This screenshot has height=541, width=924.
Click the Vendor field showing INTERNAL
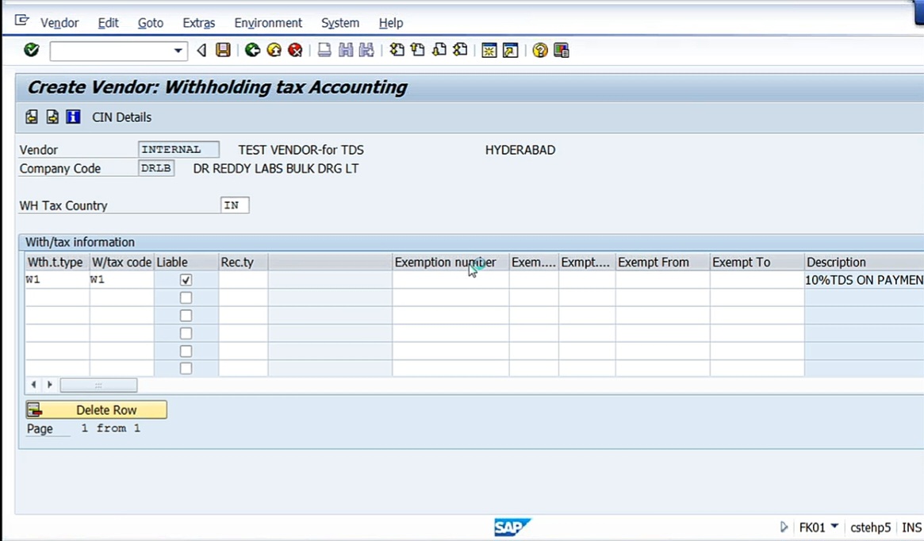coord(178,150)
